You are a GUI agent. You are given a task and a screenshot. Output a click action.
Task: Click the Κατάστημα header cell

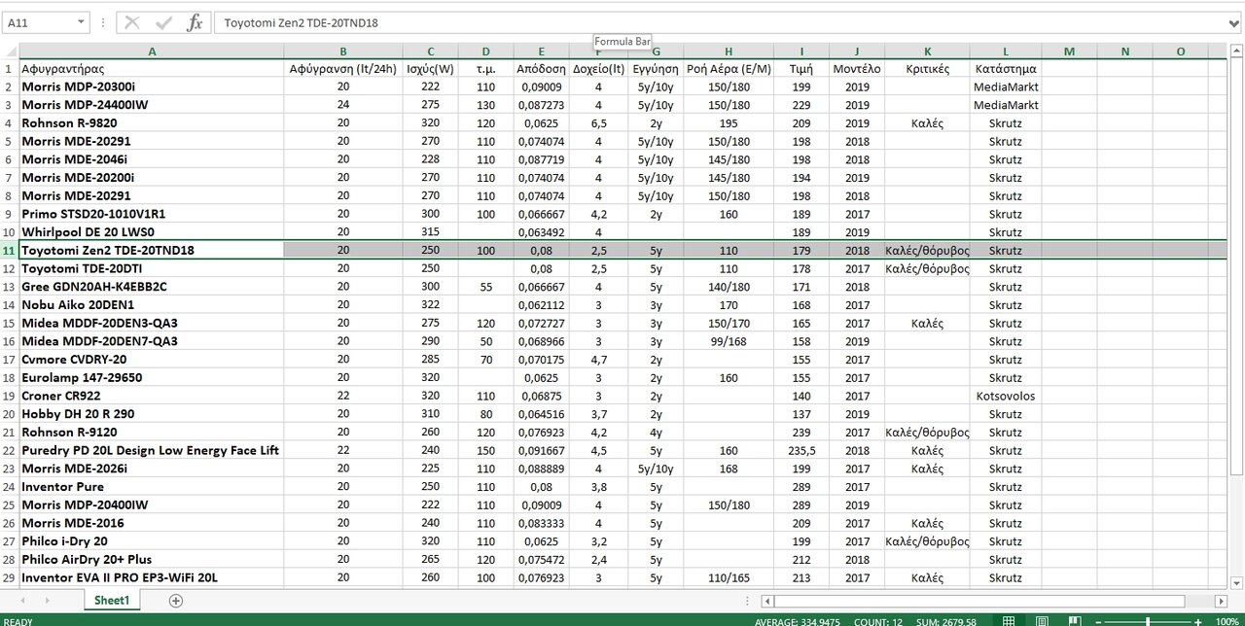click(x=1006, y=69)
